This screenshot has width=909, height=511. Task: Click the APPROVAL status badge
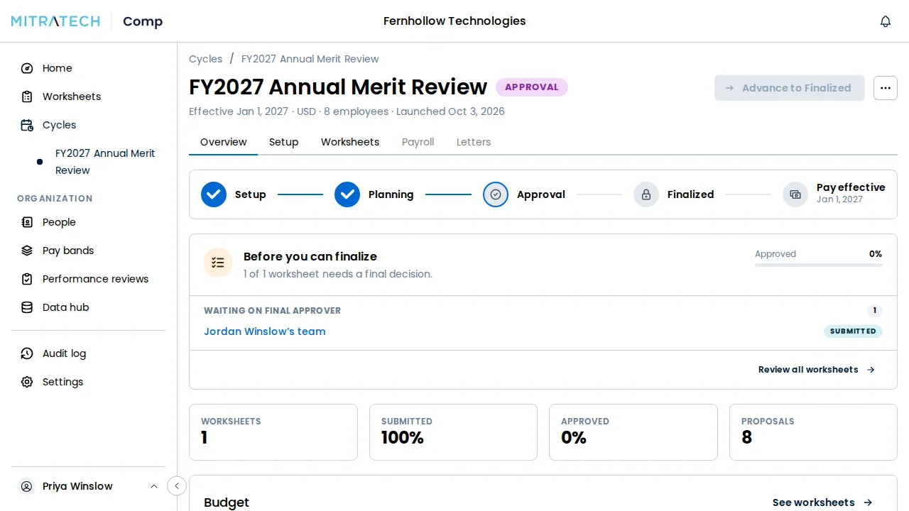(532, 87)
